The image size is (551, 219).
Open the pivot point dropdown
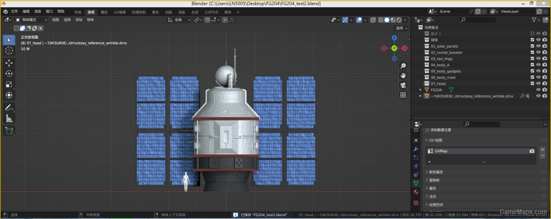[198, 20]
